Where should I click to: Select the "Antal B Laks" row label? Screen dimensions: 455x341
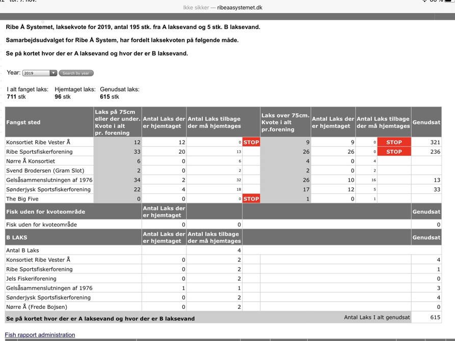[x=22, y=250]
